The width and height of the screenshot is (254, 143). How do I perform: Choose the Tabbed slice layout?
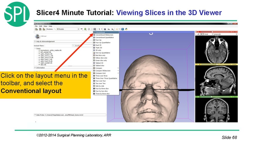106,65
